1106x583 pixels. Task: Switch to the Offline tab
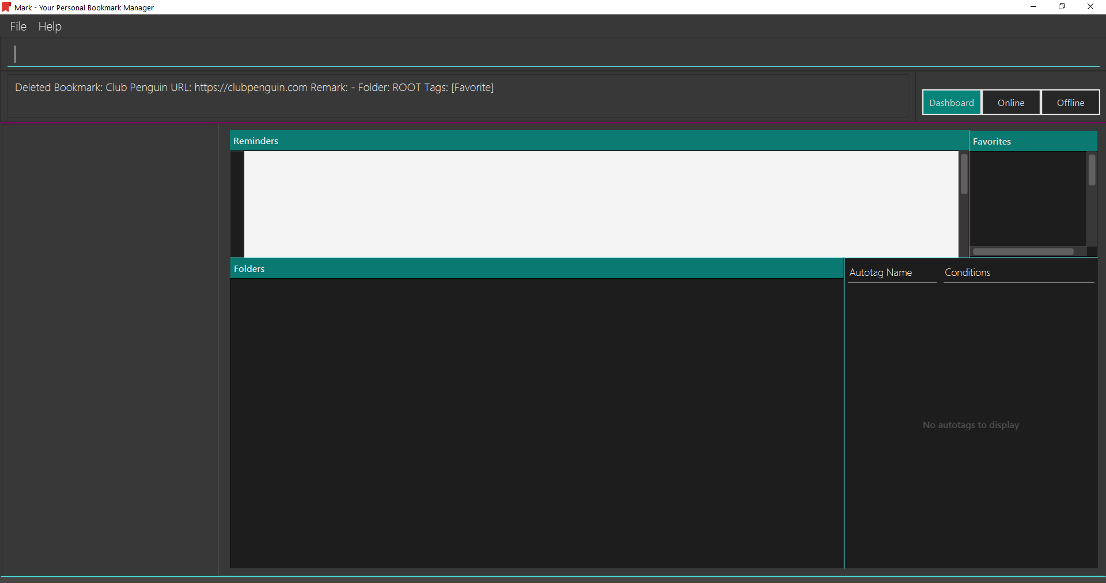click(1070, 103)
